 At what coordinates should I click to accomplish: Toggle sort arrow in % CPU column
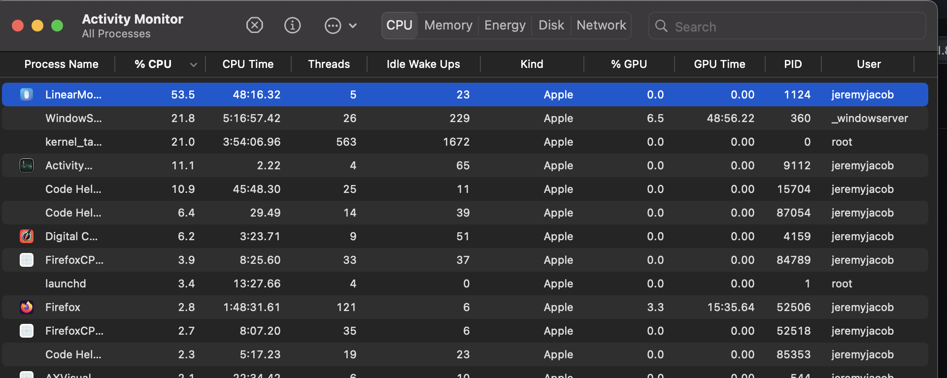pos(194,64)
